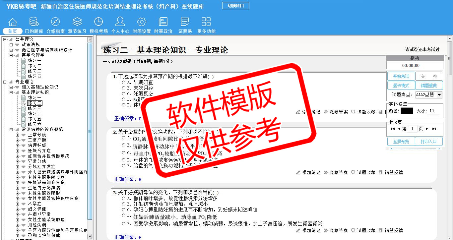453x240 pixels.
Task: Expand 相关基础理论知识 tree node
Action: 11,87
